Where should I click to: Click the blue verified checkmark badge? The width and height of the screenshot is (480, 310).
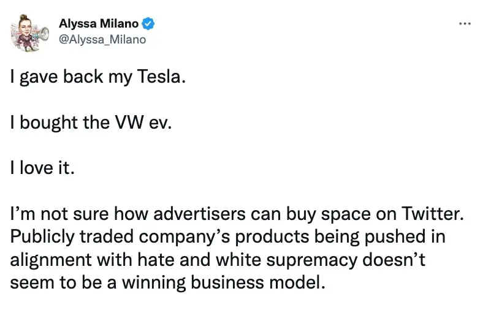coord(148,25)
